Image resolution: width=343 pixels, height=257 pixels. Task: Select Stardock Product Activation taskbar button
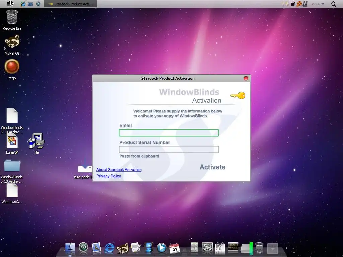pyautogui.click(x=70, y=4)
